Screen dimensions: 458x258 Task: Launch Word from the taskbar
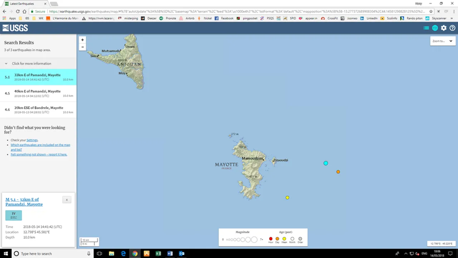tap(170, 253)
